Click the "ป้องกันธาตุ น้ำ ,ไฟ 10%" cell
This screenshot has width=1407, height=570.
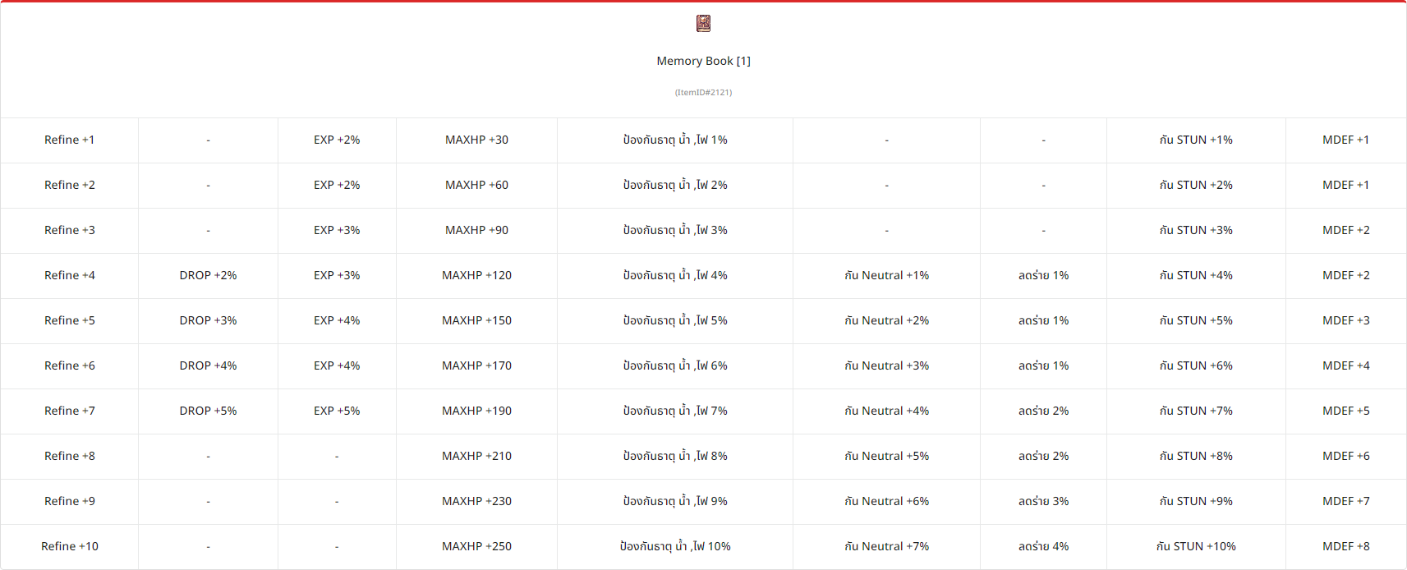[675, 546]
